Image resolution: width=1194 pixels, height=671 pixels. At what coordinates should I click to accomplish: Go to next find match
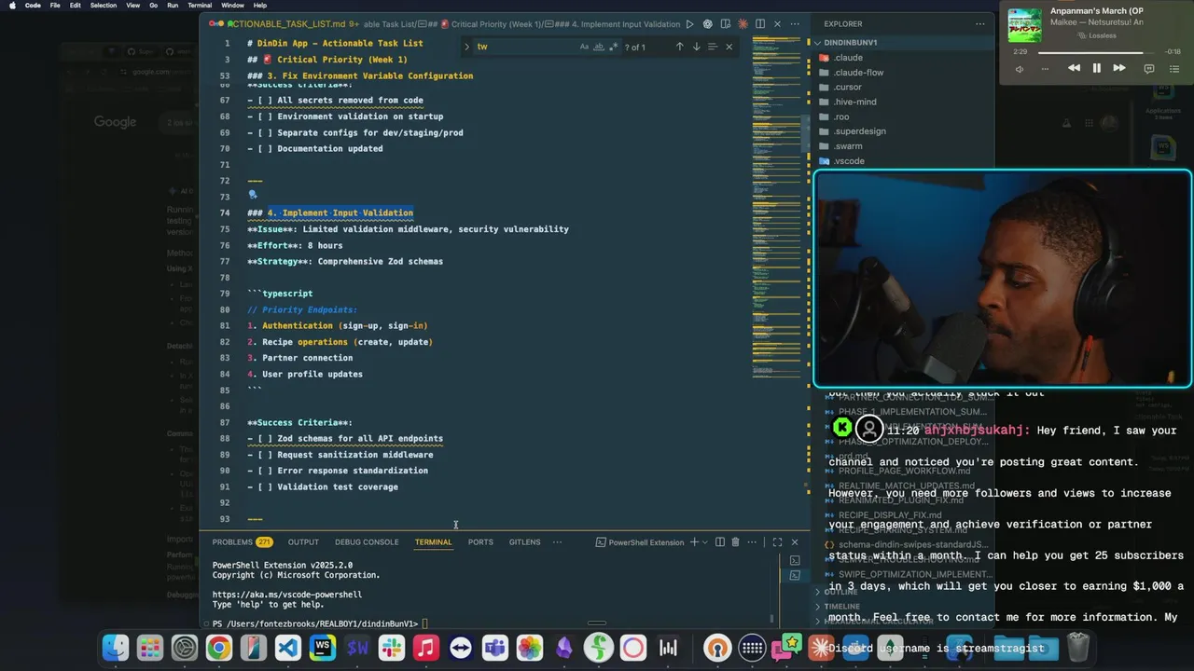click(x=696, y=47)
